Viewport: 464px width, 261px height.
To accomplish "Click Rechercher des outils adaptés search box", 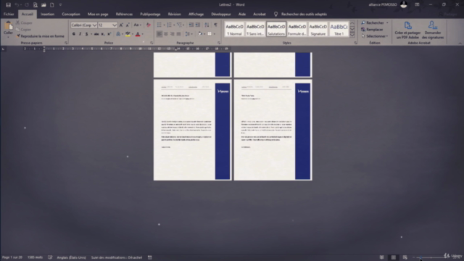I will click(x=304, y=14).
